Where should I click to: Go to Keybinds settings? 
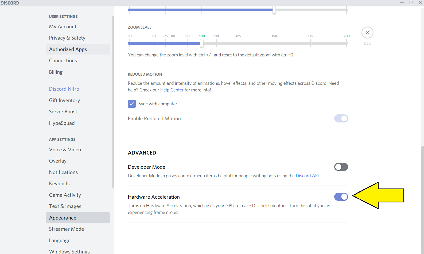78,184
